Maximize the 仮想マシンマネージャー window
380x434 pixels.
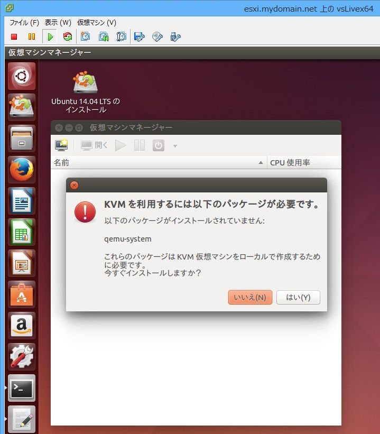[79, 127]
